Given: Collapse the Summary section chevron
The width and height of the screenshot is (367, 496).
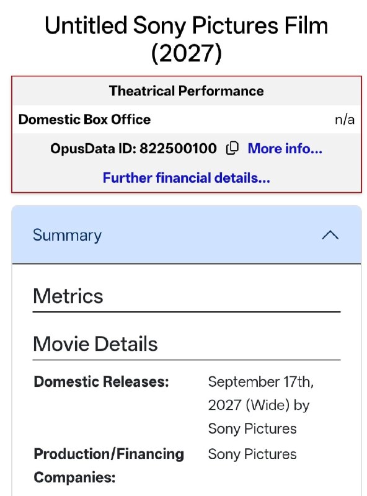Looking at the screenshot, I should [330, 235].
